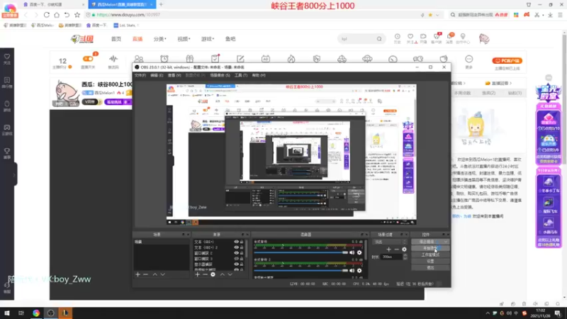Click the transition settings gear in the OBS scene transitions panel
Image resolution: width=567 pixels, height=319 pixels.
[404, 250]
